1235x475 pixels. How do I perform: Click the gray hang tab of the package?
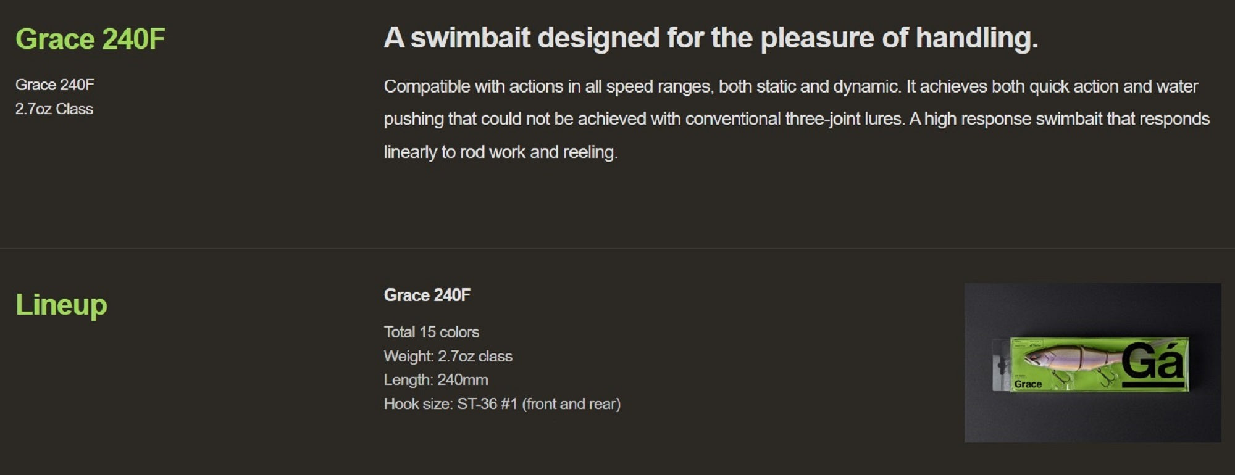pyautogui.click(x=1000, y=365)
